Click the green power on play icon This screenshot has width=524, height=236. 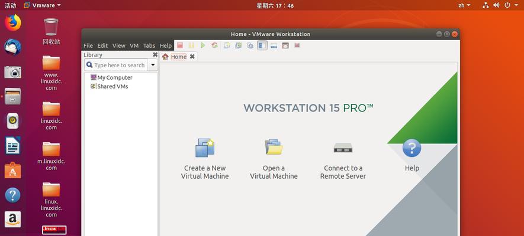pyautogui.click(x=203, y=45)
